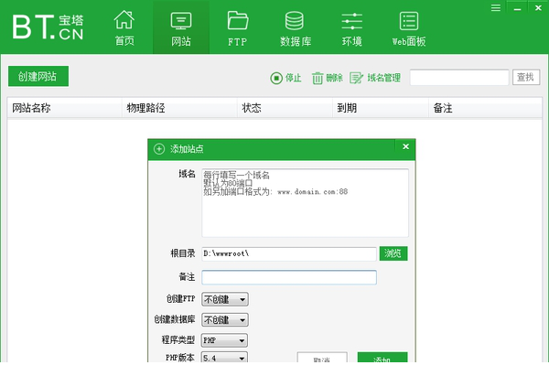Expand the 程序类型 PHP dropdown
The height and width of the screenshot is (376, 549).
[225, 340]
